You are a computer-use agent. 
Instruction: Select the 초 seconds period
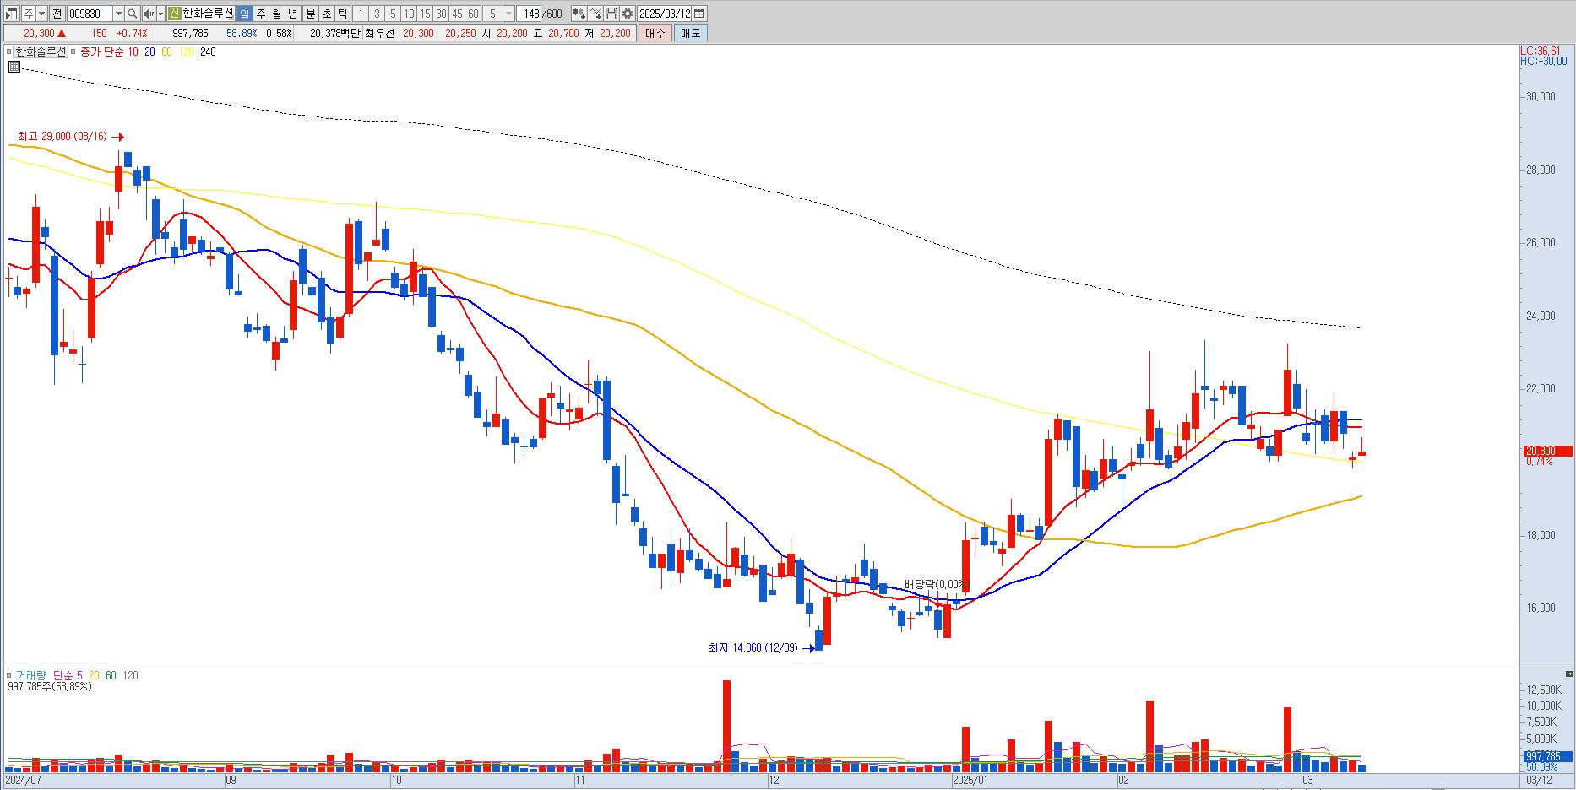[326, 14]
